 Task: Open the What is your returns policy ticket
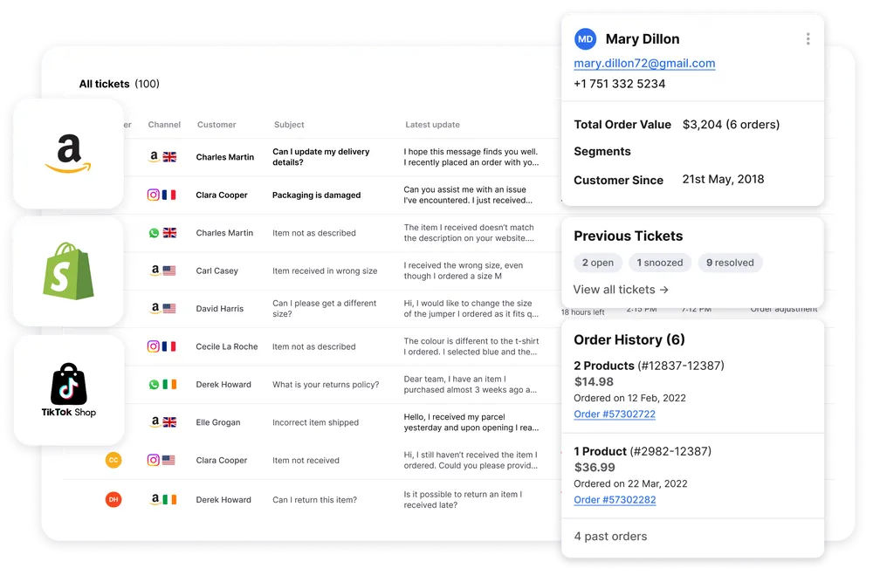pos(326,385)
